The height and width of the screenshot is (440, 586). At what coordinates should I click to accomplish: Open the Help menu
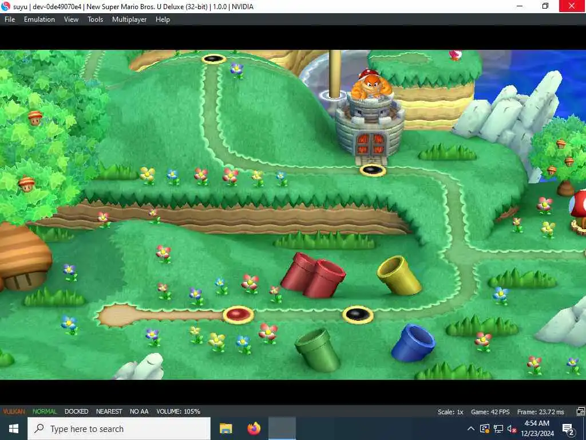tap(163, 19)
